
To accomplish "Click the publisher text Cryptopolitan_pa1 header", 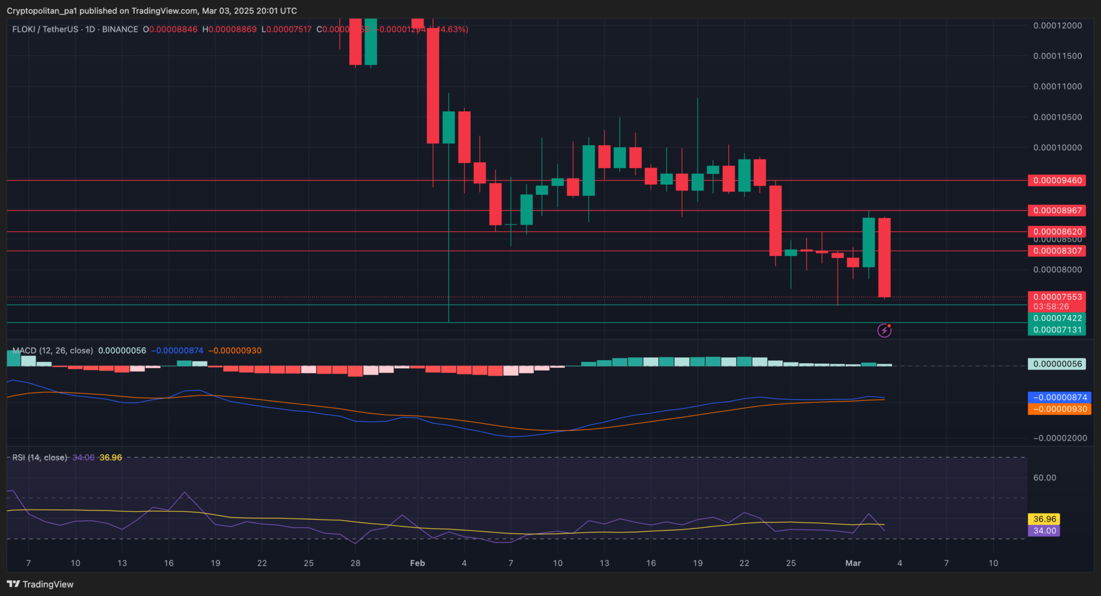I will click(42, 11).
